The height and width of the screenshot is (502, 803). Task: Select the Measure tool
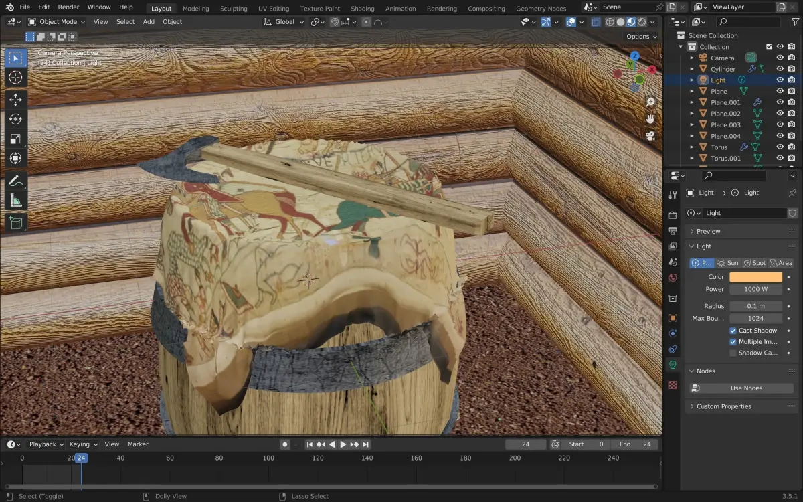tap(15, 200)
